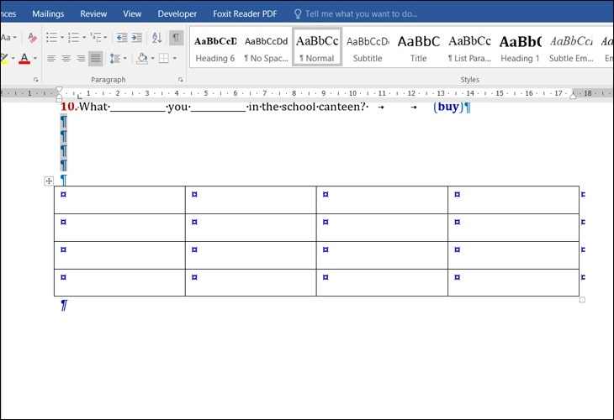Click the Decrease Indent icon
The height and width of the screenshot is (420, 614).
(x=122, y=38)
